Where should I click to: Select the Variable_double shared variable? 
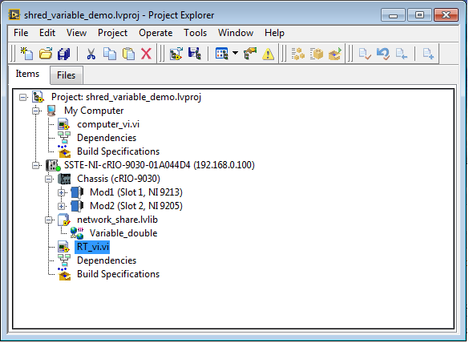point(123,233)
